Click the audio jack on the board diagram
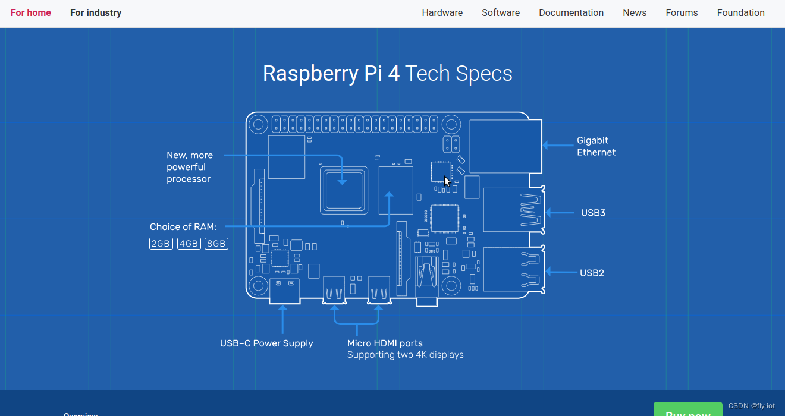 [x=428, y=281]
